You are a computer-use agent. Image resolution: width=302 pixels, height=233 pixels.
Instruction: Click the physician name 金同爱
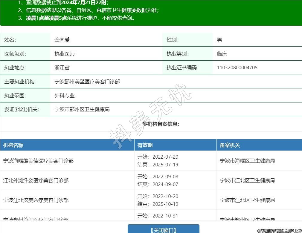62,40
